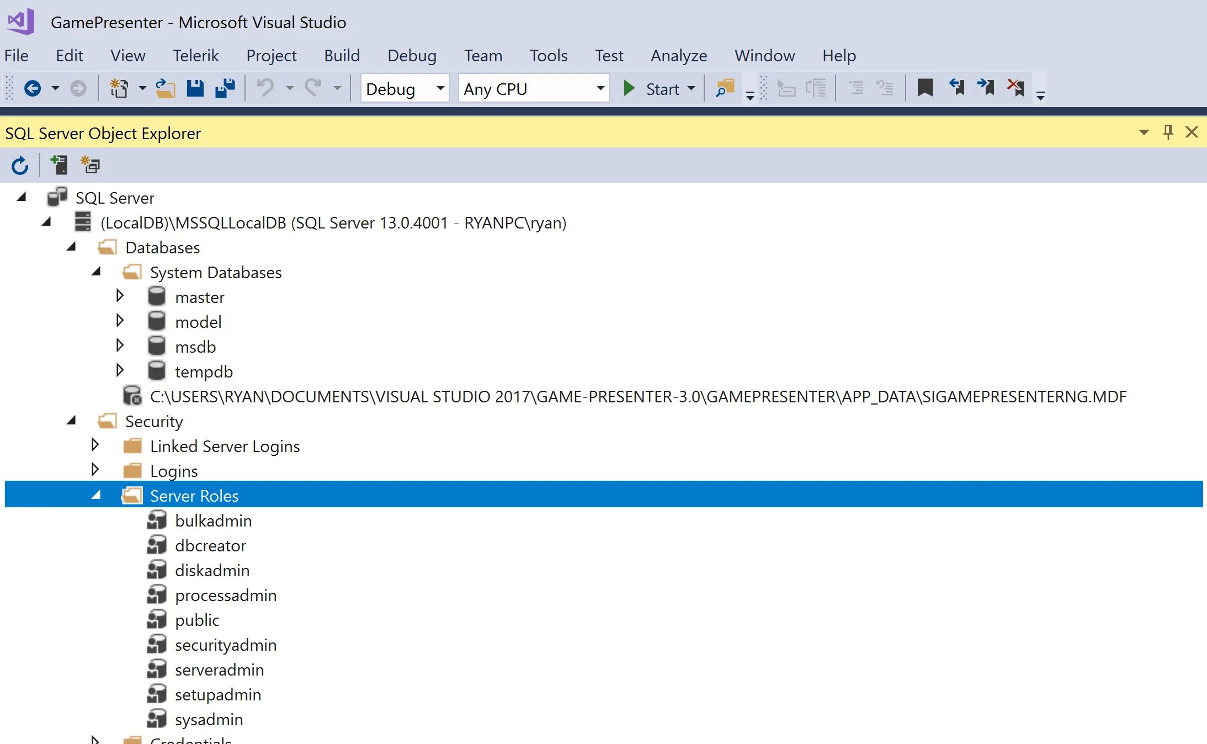This screenshot has width=1207, height=744.
Task: Expand the Logins folder
Action: pos(95,470)
